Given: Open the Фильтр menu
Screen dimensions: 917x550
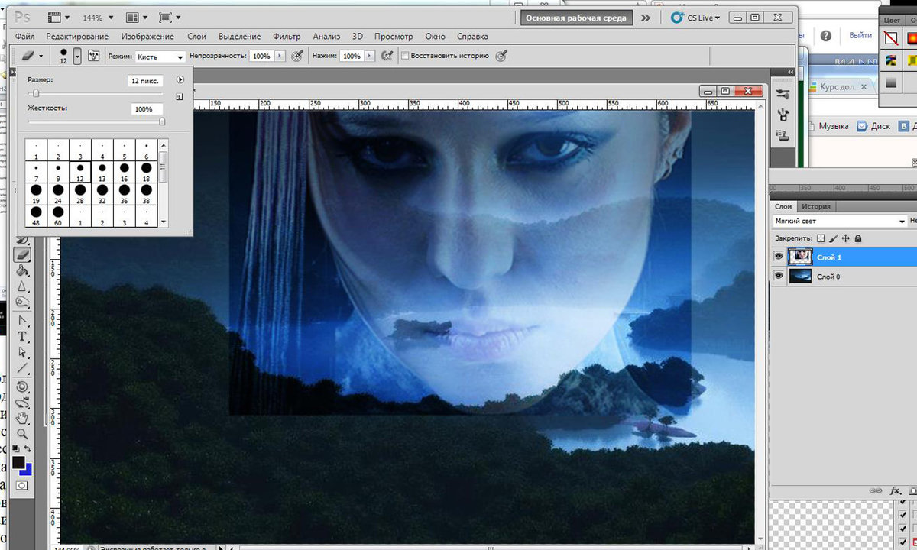Looking at the screenshot, I should point(287,36).
